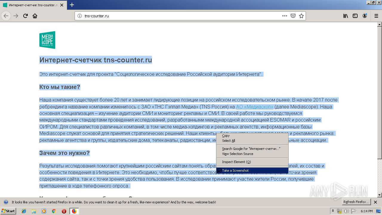Follow the АО «Медиаскоп» link
Image resolution: width=382 pixels, height=215 pixels.
[255, 107]
